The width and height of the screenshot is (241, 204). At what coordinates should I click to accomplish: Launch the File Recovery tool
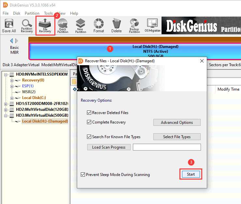click(45, 26)
